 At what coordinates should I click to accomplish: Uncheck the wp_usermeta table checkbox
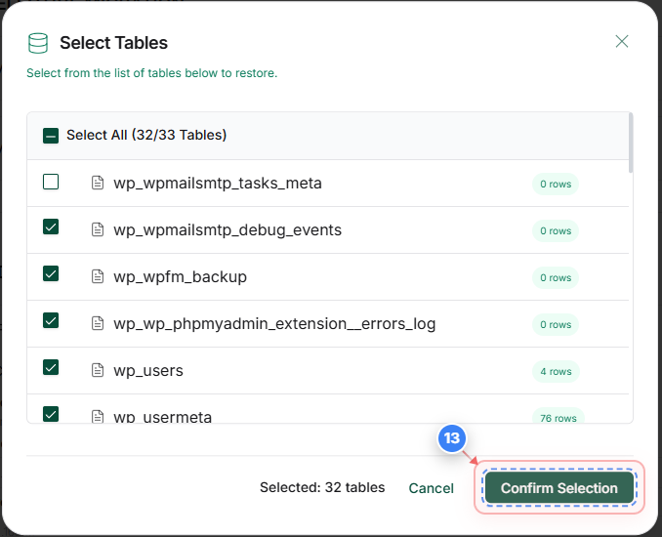pos(51,414)
